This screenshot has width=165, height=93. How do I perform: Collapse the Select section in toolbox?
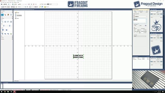click(12, 12)
